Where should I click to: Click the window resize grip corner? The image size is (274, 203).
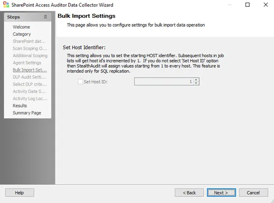(x=272, y=201)
